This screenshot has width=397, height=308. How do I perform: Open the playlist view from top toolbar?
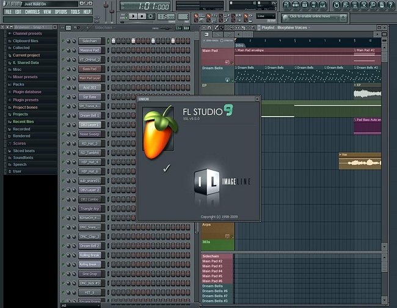pyautogui.click(x=287, y=5)
